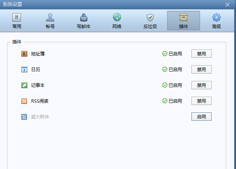Switch to the 帐号 account tab
236x169 pixels.
50,21
